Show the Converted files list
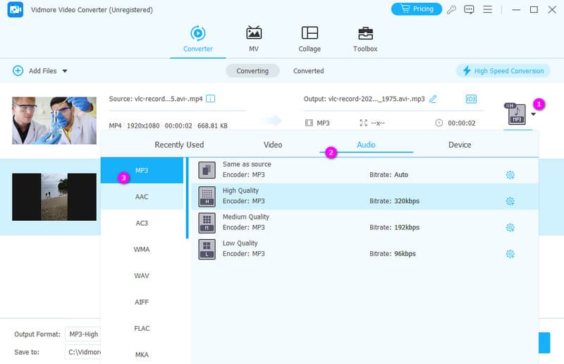564x364 pixels. 308,71
